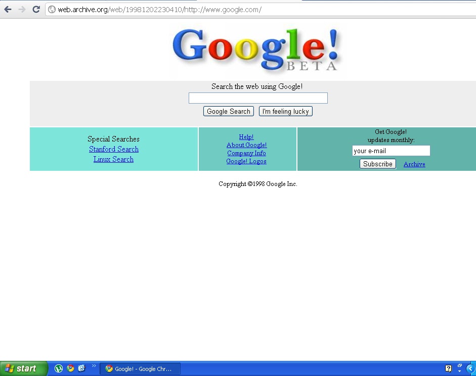This screenshot has width=476, height=376.
Task: Click the Google Search button
Action: point(228,111)
